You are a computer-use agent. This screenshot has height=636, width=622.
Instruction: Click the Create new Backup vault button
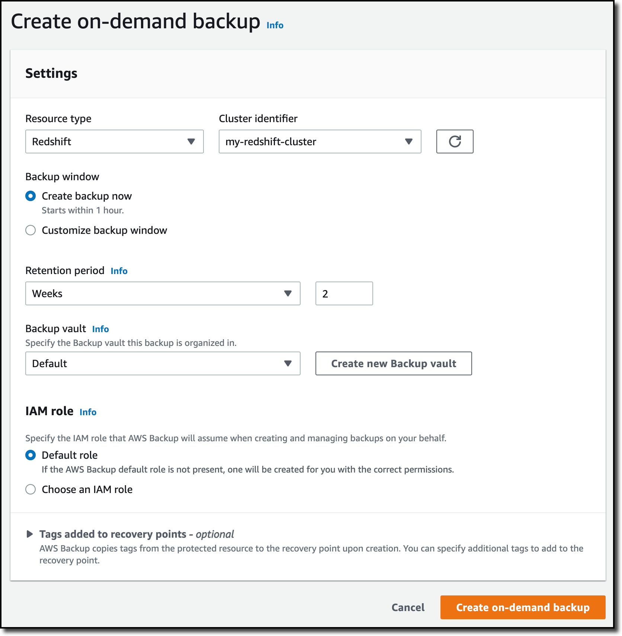point(394,363)
